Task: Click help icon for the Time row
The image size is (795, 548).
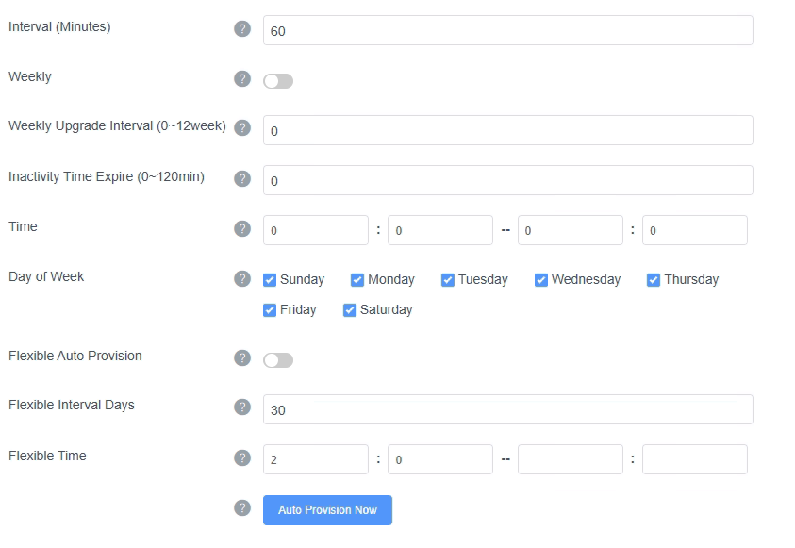Action: 242,228
